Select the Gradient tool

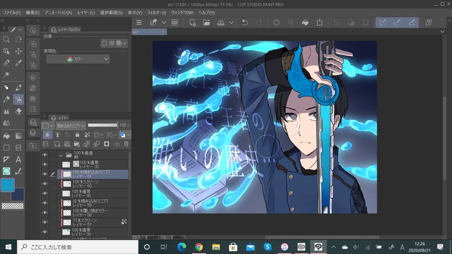tap(19, 135)
